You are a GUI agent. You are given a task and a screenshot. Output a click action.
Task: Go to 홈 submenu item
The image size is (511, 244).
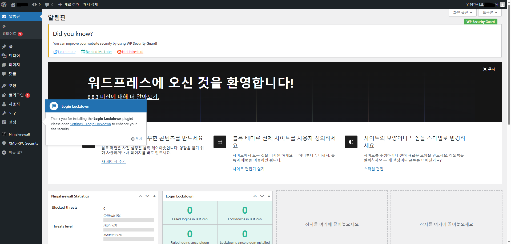pos(4,26)
